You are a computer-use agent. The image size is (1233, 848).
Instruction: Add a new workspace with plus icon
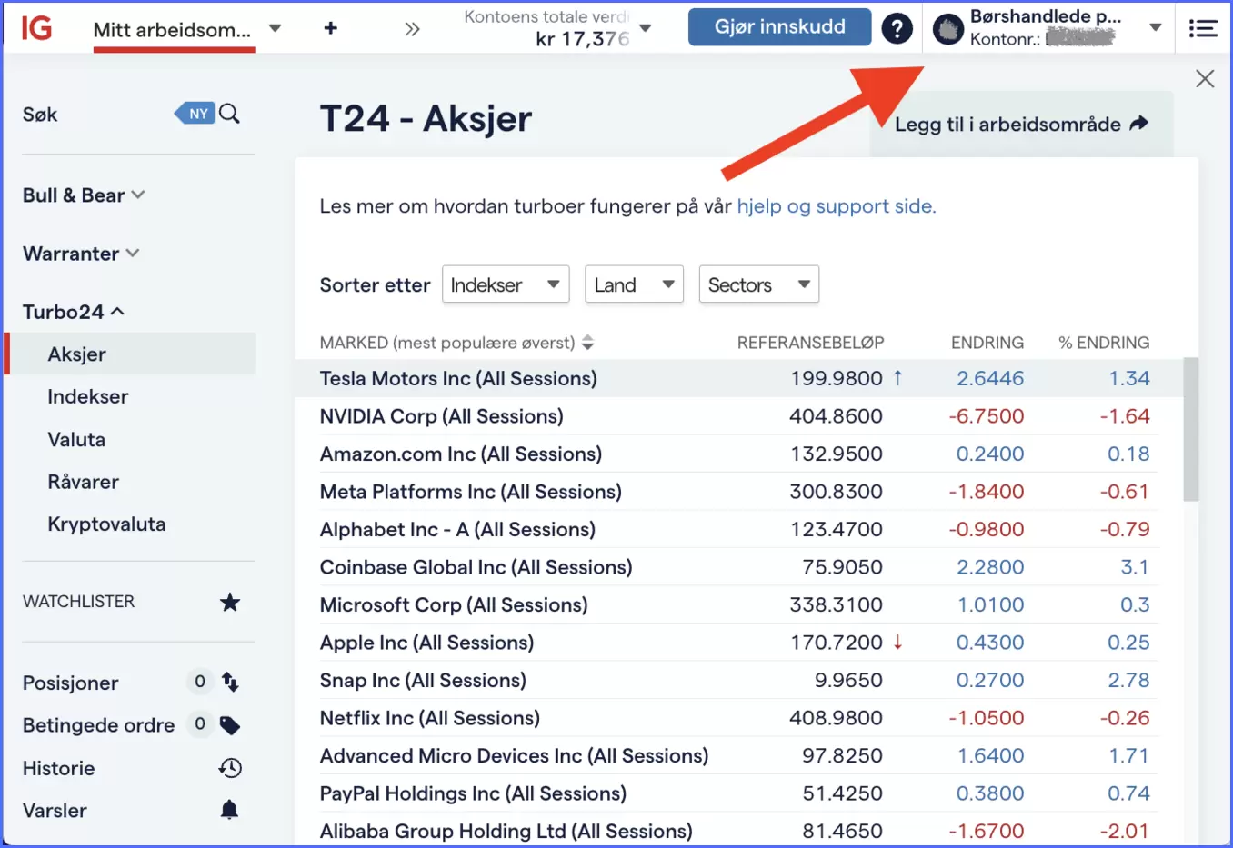330,28
